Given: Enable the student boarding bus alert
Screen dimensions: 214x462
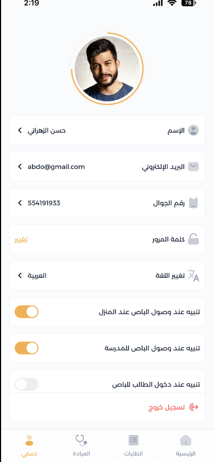Looking at the screenshot, I should pos(27,384).
